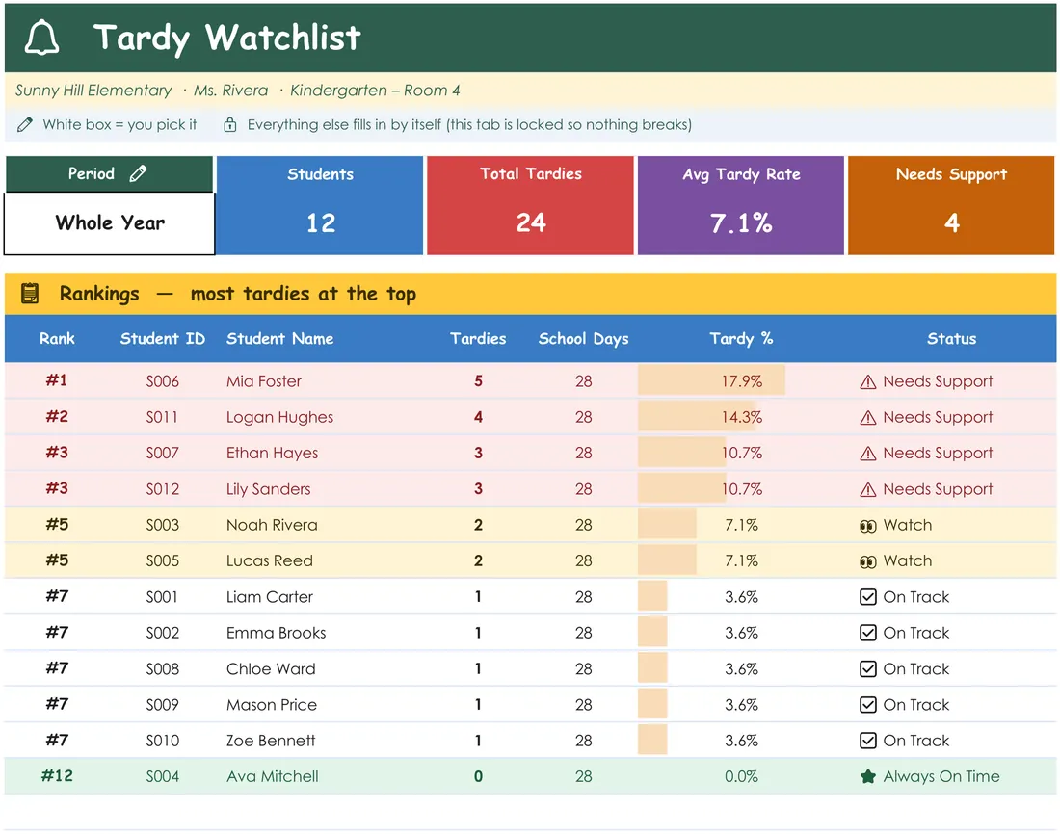Select the Total Tardies card showing 24
Viewport: 1060px width, 834px height.
point(530,205)
